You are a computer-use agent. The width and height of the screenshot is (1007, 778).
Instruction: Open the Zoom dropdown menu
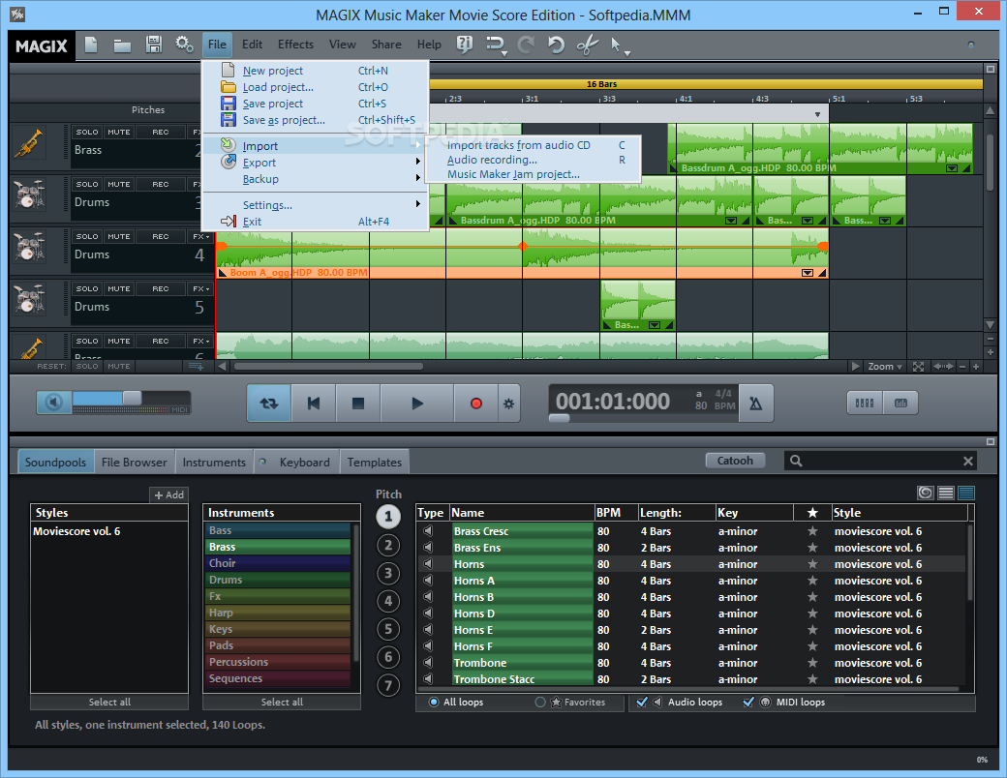click(x=885, y=367)
